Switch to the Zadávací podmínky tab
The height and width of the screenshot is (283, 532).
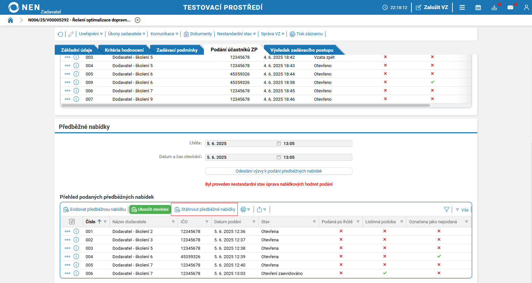point(177,50)
